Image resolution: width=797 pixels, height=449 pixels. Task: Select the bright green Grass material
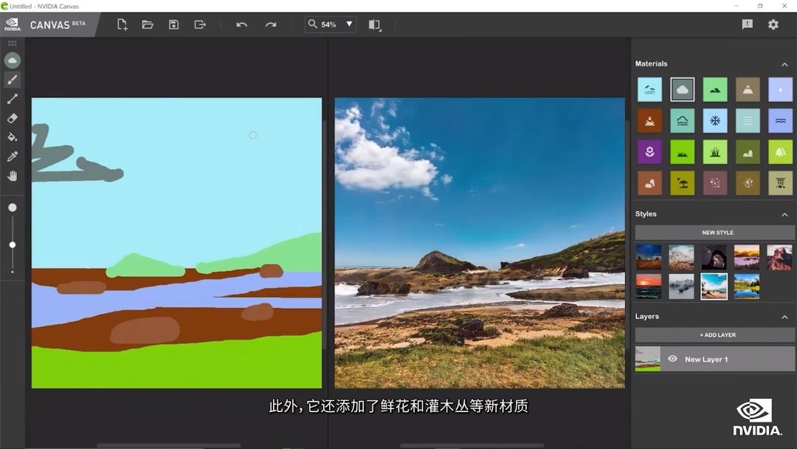pos(682,152)
